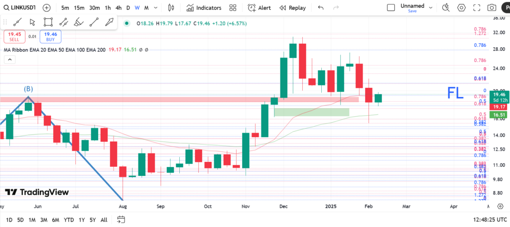Image resolution: width=510 pixels, height=227 pixels.
Task: Open the candlestick chart type selector
Action: click(171, 8)
